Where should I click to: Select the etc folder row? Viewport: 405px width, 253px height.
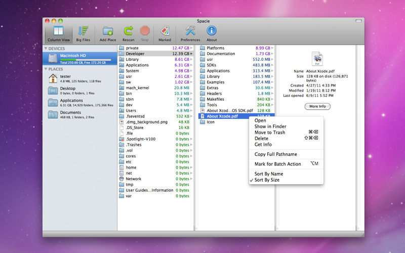coord(155,161)
